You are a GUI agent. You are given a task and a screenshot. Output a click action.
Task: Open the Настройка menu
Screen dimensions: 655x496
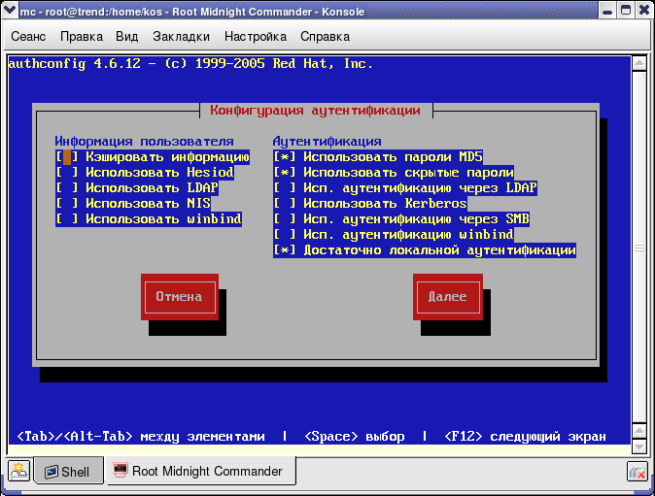tap(256, 37)
